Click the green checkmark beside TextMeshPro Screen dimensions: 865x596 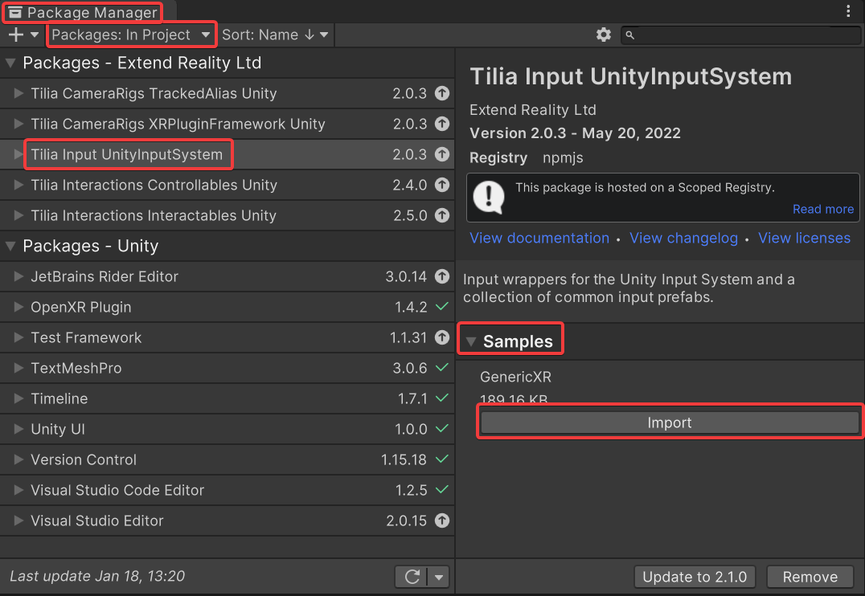[442, 368]
